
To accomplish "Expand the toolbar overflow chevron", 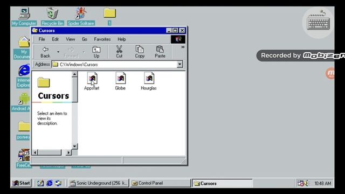I will [x=183, y=47].
